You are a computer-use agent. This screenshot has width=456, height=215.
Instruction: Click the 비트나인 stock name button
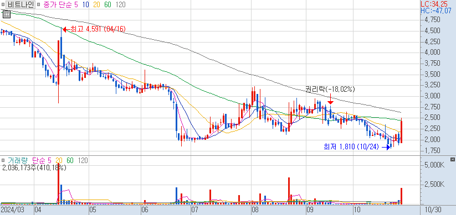pyautogui.click(x=21, y=4)
